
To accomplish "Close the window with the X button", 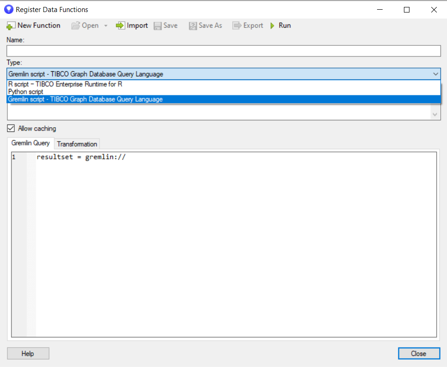I will (434, 10).
